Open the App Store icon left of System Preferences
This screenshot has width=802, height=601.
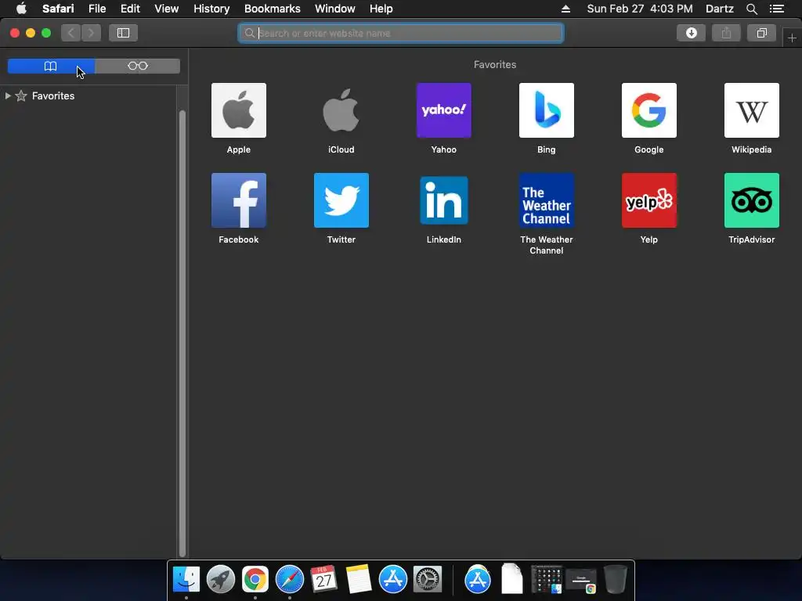(393, 579)
